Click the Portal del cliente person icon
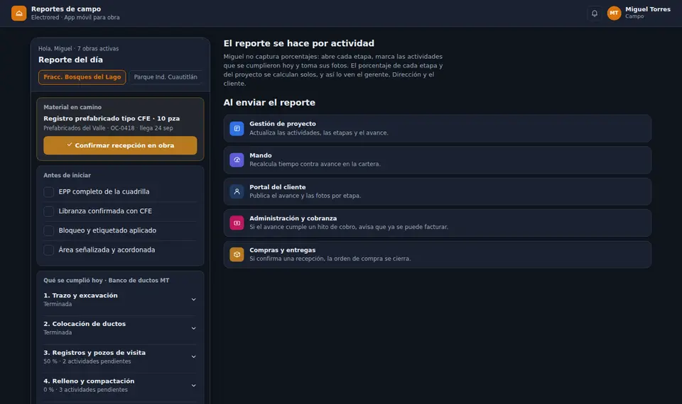This screenshot has width=682, height=404. (237, 191)
